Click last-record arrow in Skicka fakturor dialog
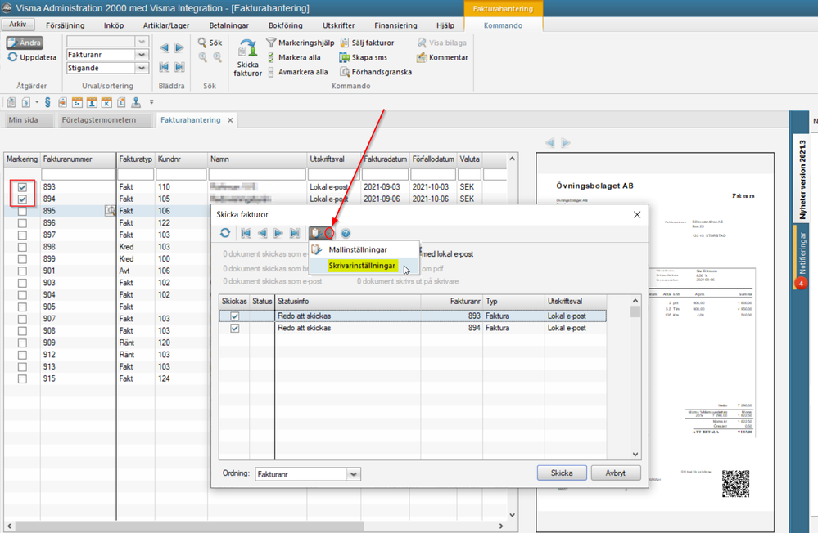Viewport: 818px width, 533px height. (295, 233)
